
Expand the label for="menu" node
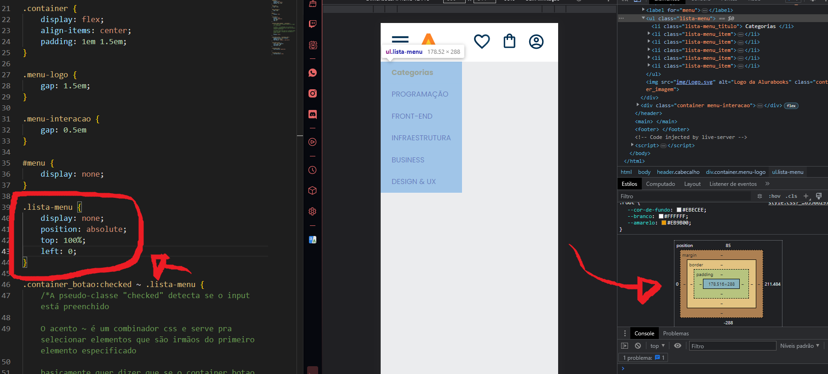(643, 10)
